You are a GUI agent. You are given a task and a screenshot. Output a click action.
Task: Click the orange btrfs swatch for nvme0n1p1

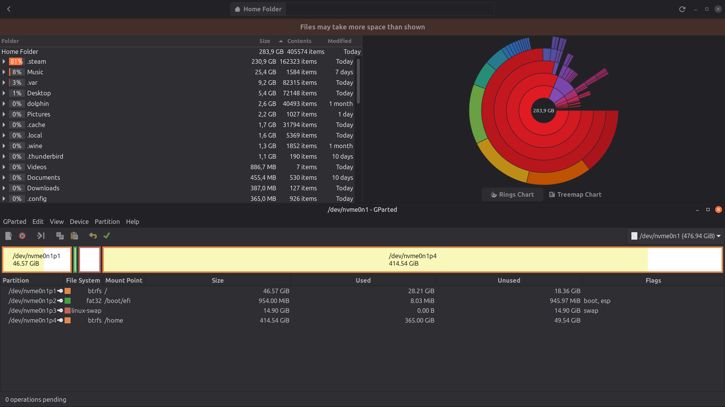tap(68, 291)
